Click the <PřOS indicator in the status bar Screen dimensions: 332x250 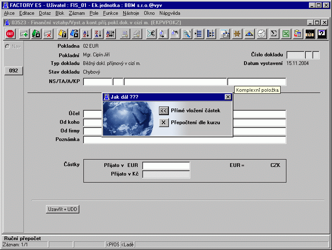click(113, 245)
